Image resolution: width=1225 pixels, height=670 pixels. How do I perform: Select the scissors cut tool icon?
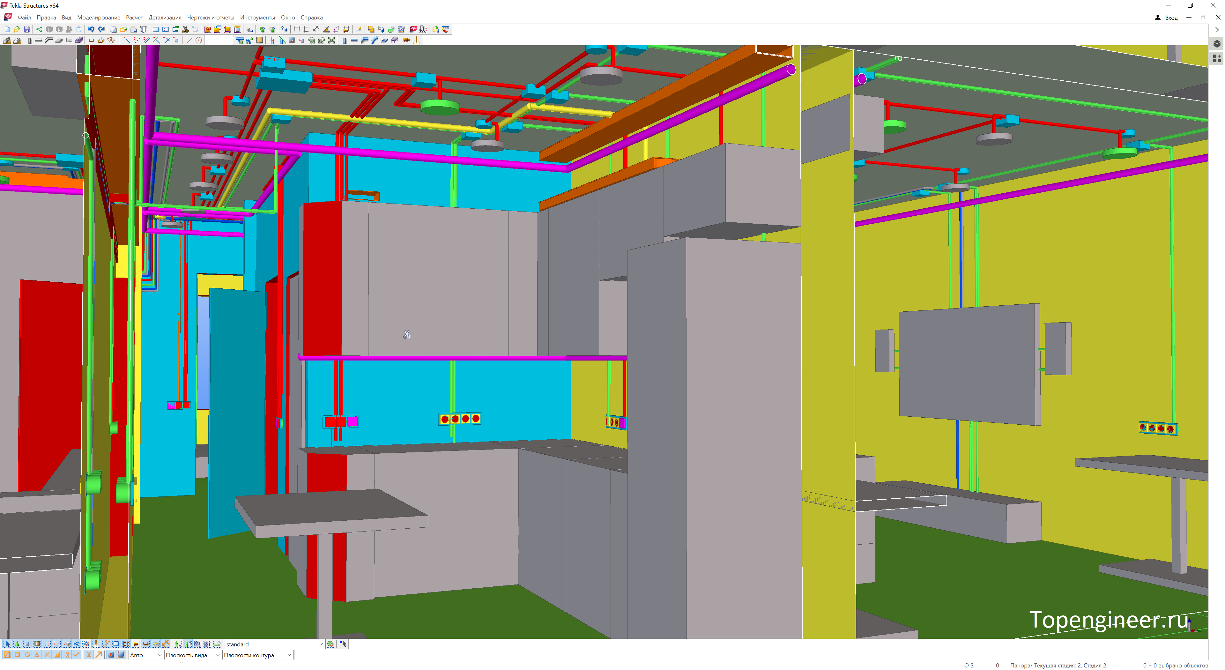tap(185, 29)
